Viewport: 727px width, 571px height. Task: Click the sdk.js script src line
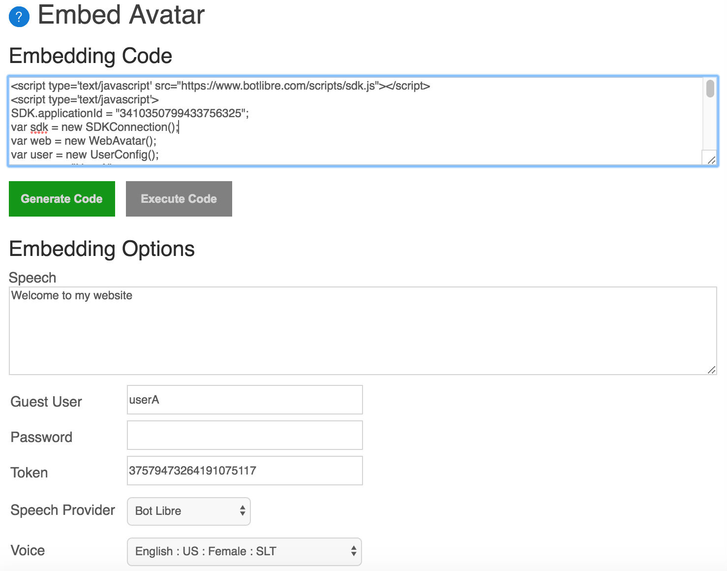click(220, 86)
